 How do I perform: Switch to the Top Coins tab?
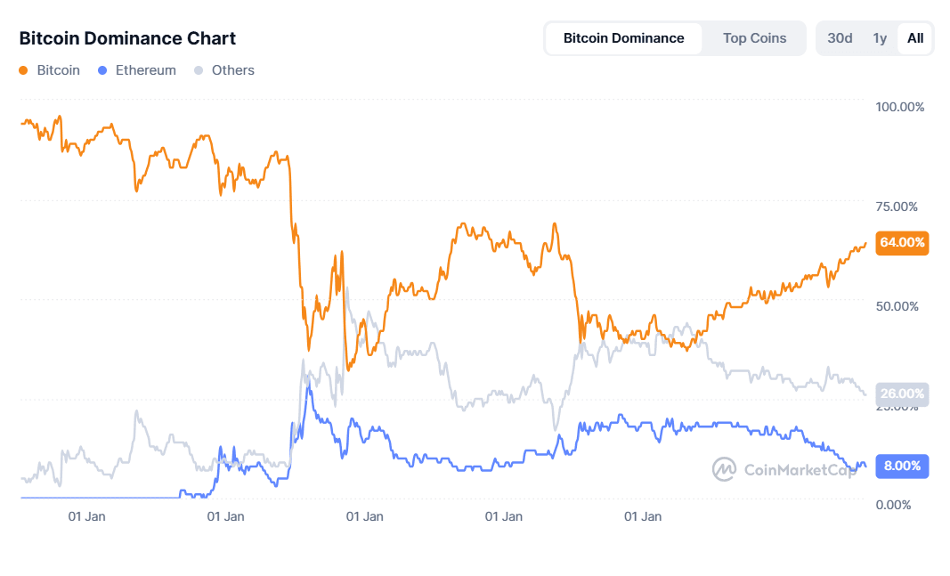click(x=753, y=38)
